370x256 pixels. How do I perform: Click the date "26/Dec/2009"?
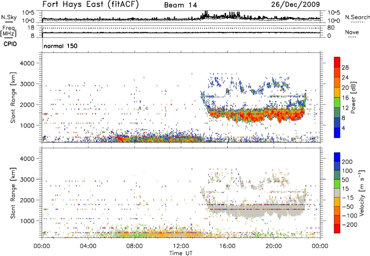coord(296,4)
